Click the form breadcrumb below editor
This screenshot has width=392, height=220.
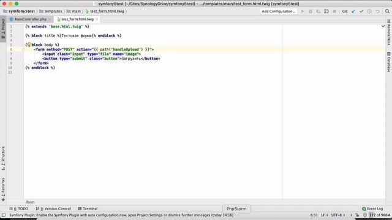[30, 202]
